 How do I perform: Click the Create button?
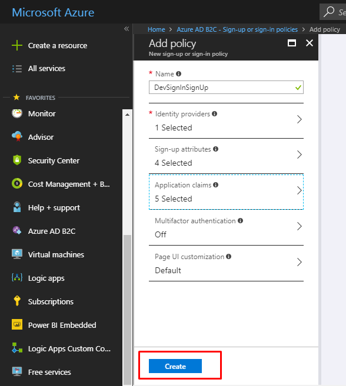click(x=175, y=366)
